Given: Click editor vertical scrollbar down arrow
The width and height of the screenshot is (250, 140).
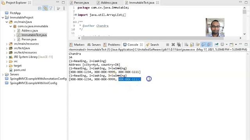Looking at the screenshot, I should point(245,34).
